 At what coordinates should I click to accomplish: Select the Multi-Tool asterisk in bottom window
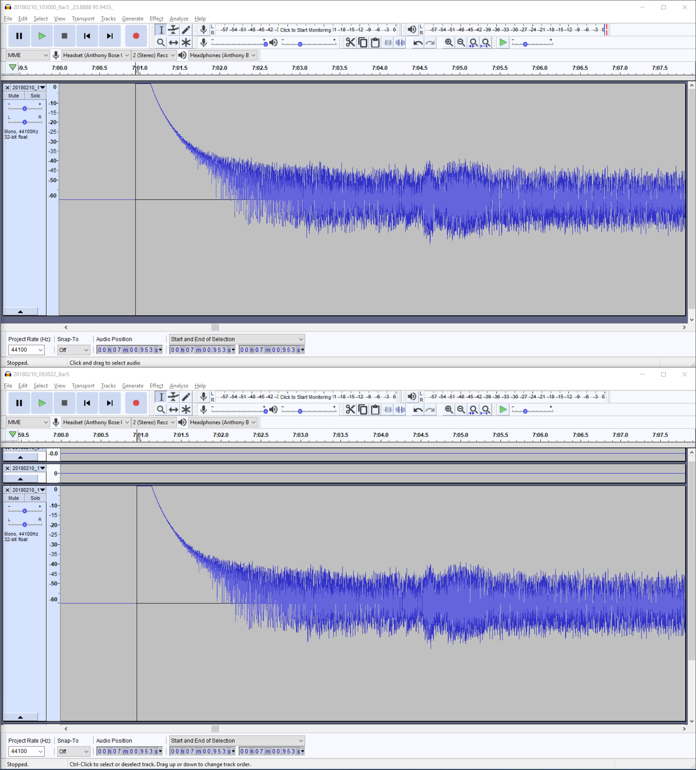point(186,409)
